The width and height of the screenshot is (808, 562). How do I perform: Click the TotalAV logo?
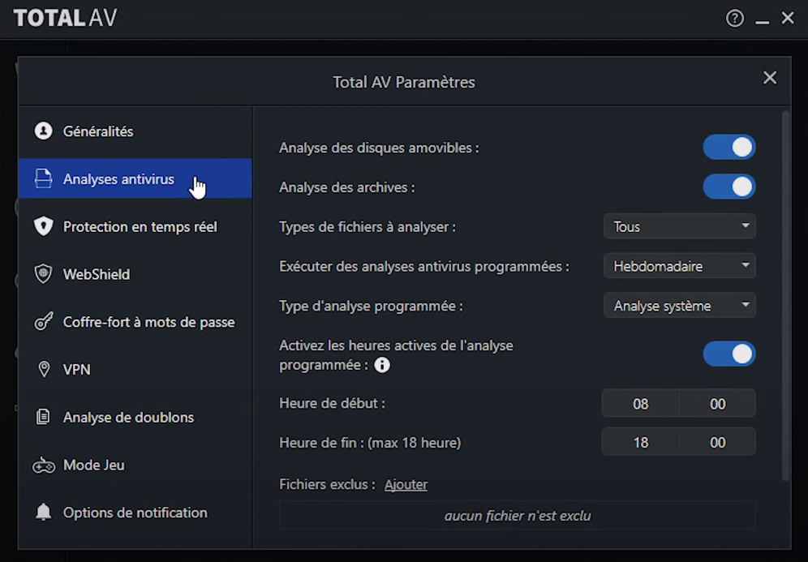(x=66, y=18)
